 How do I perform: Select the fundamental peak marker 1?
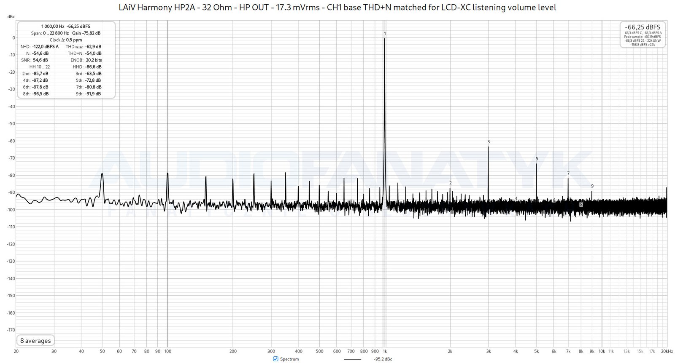385,34
